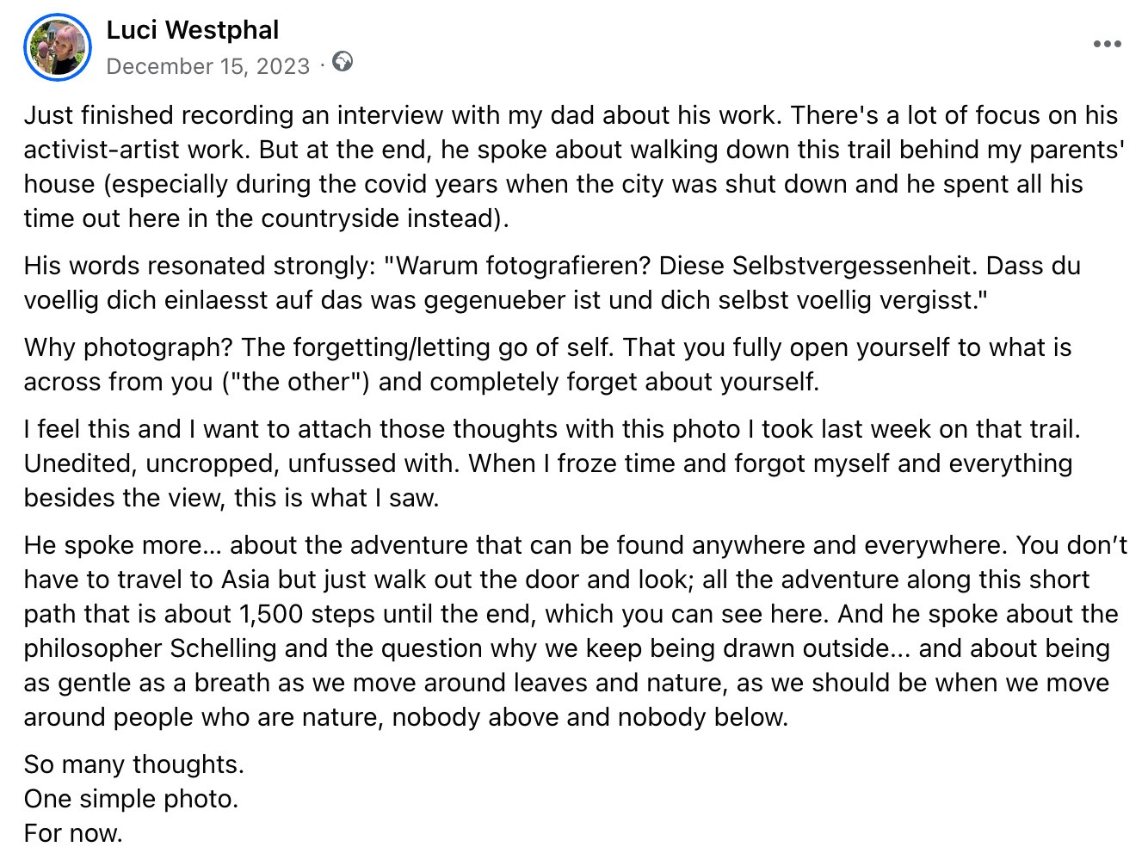Click the author name Luci Westphal
The width and height of the screenshot is (1148, 853).
[193, 30]
